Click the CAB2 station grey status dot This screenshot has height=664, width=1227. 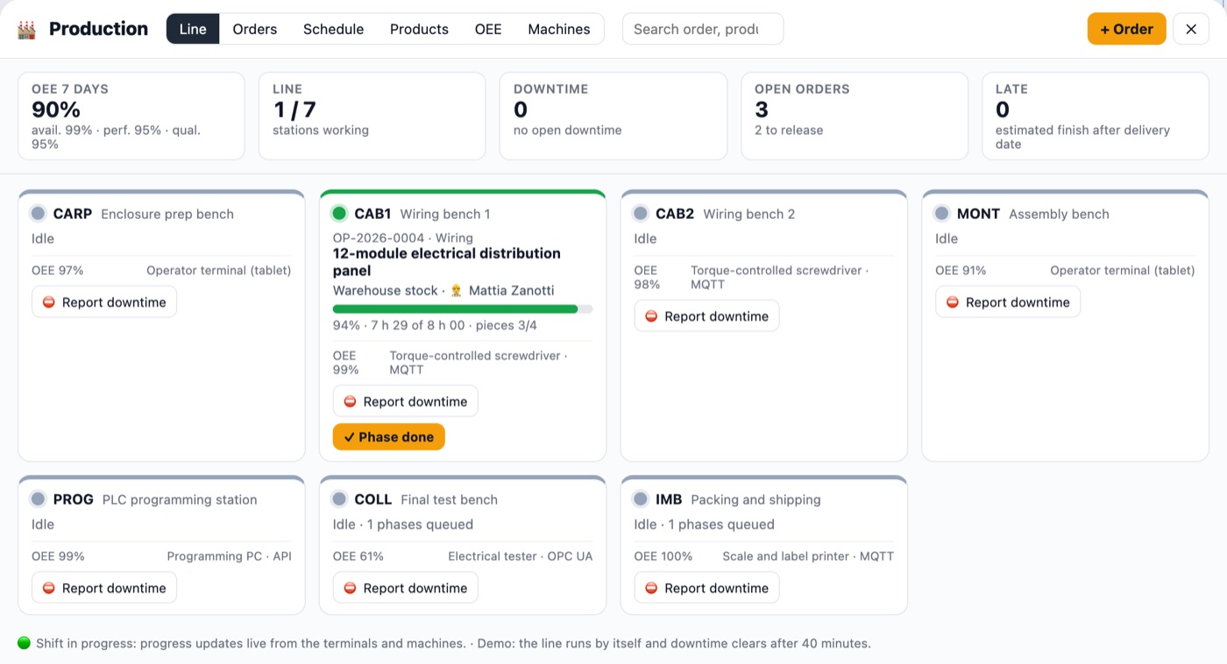pyautogui.click(x=641, y=213)
